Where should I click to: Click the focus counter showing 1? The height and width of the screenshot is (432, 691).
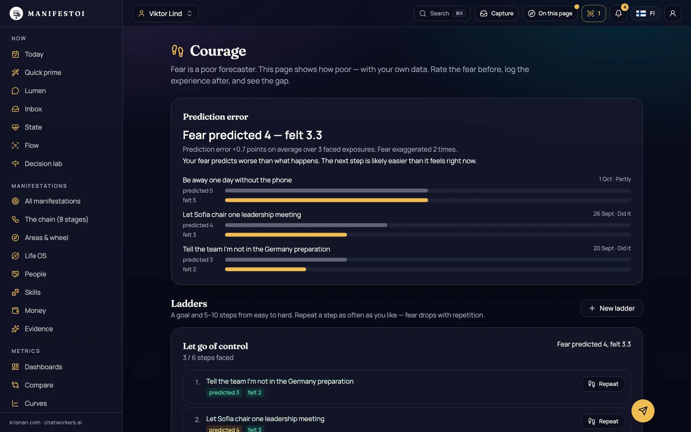tap(594, 13)
